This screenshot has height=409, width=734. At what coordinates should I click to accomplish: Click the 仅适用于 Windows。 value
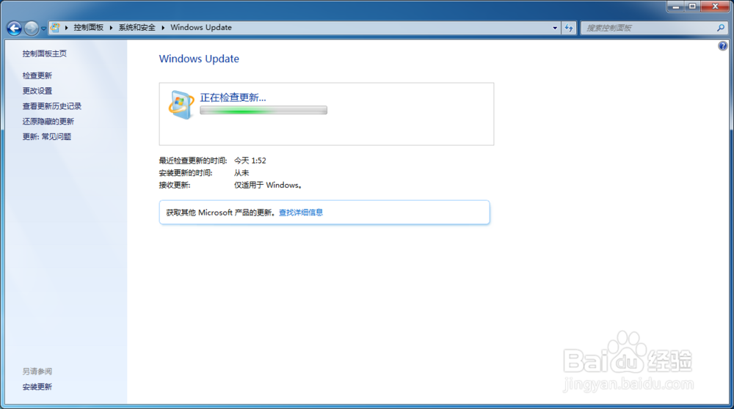268,185
